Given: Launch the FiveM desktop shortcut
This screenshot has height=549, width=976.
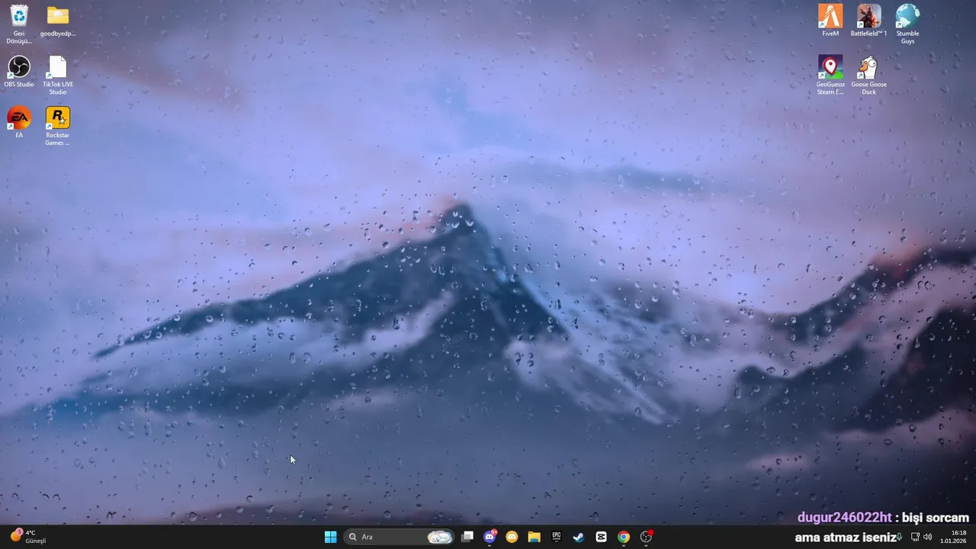Looking at the screenshot, I should 830,21.
